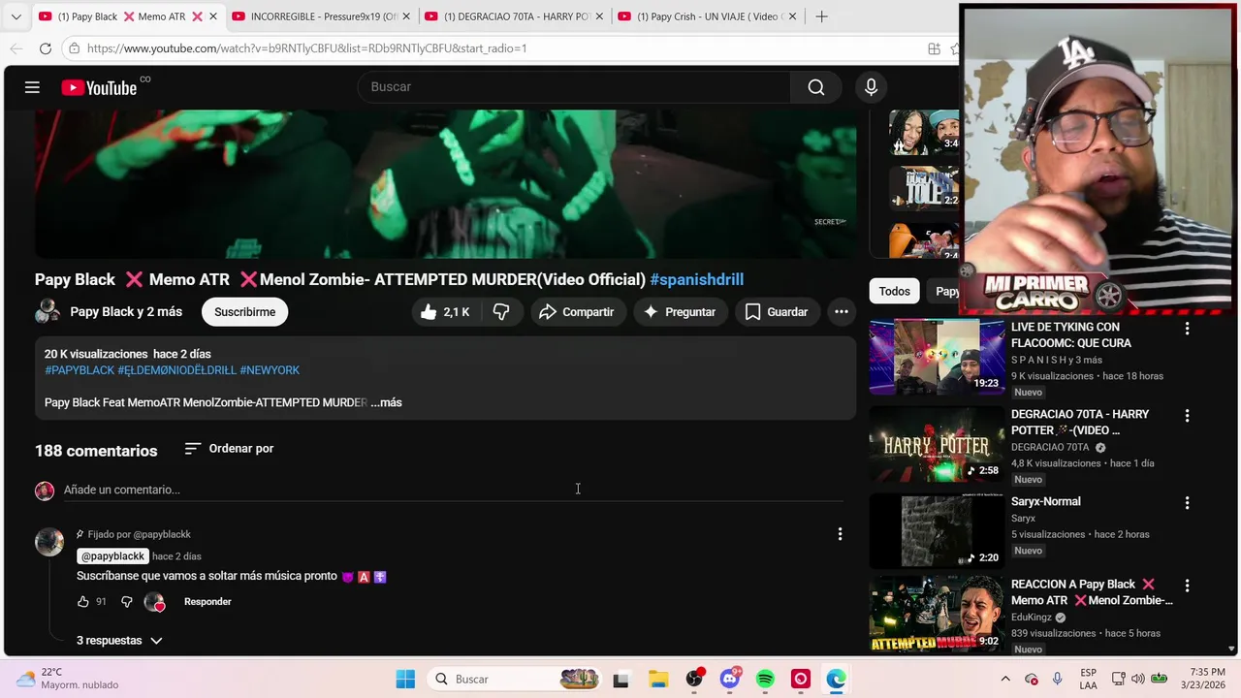
Task: Click the taskbar Buscar search box
Action: pos(515,680)
